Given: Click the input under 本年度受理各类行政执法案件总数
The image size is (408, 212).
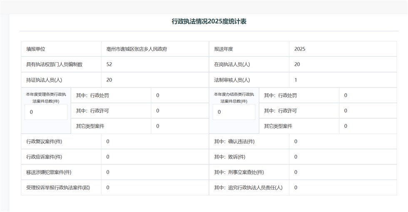Looking at the screenshot, I should point(46,112).
